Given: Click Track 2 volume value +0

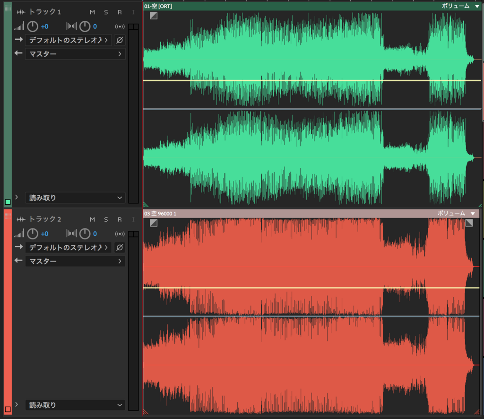Looking at the screenshot, I should (x=44, y=234).
